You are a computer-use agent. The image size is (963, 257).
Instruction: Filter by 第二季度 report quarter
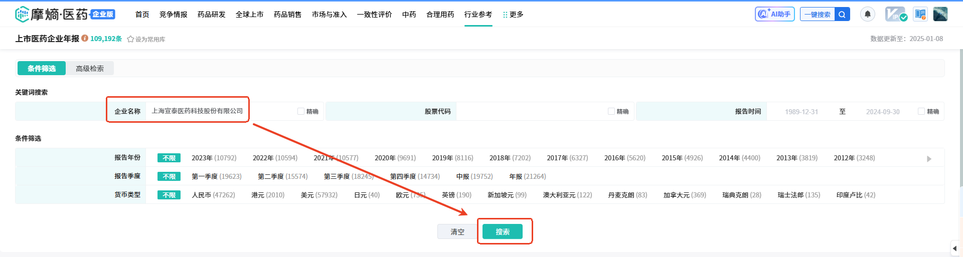pyautogui.click(x=283, y=176)
